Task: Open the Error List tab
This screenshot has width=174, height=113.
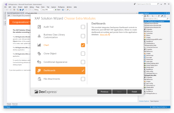Action: coord(15,104)
